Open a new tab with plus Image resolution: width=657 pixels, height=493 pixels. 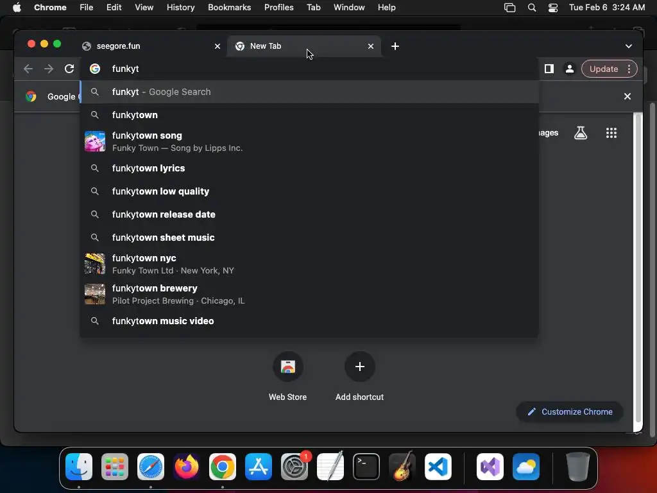point(395,46)
